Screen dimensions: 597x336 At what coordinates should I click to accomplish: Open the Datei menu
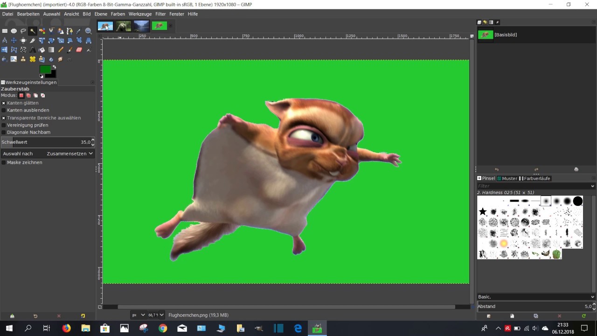(7, 14)
